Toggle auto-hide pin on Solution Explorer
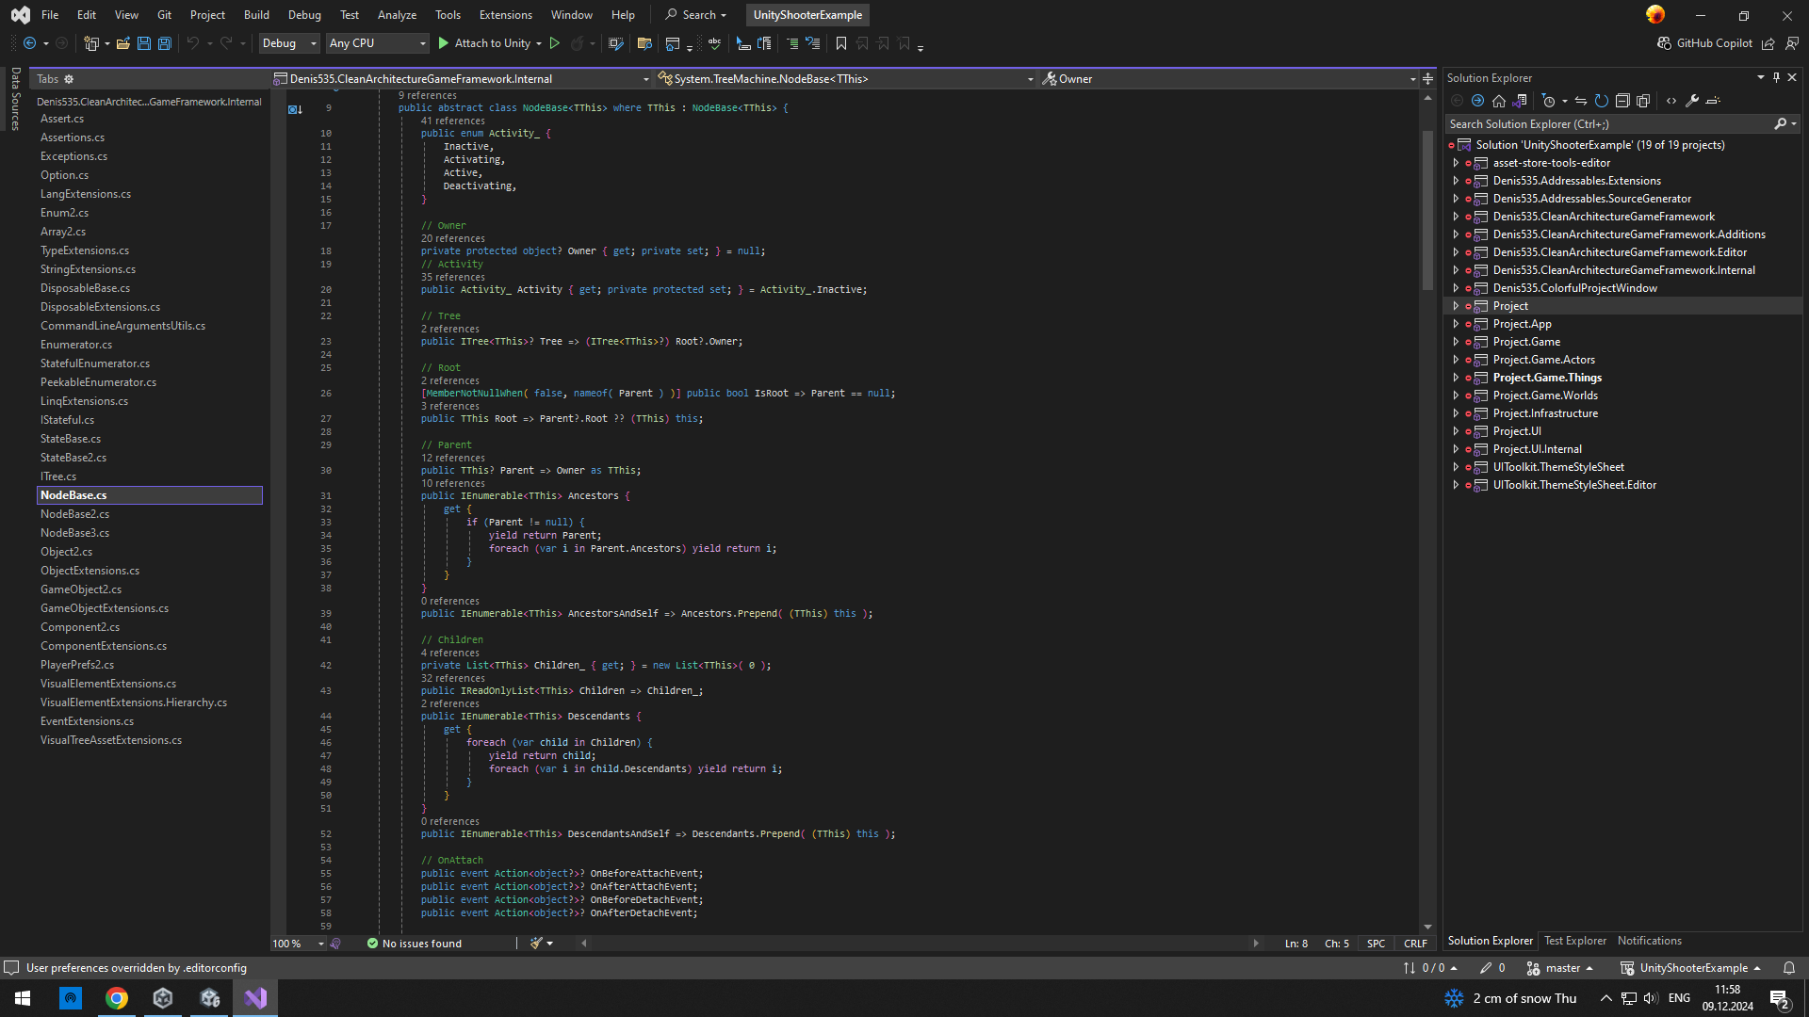 tap(1776, 78)
